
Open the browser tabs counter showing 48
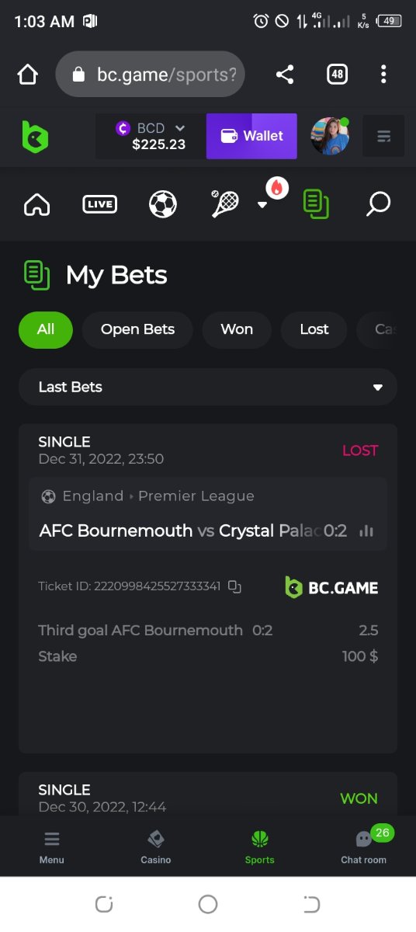click(x=337, y=75)
